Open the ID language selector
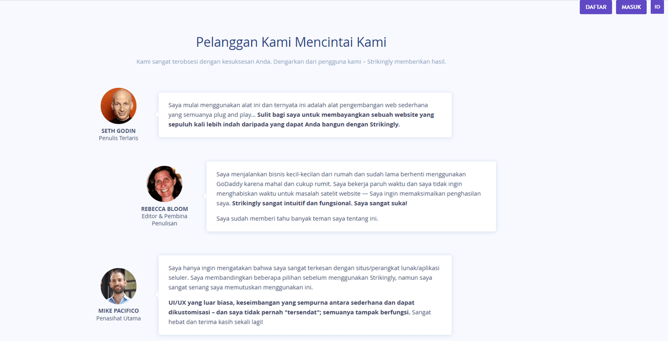The image size is (668, 341). pos(657,7)
